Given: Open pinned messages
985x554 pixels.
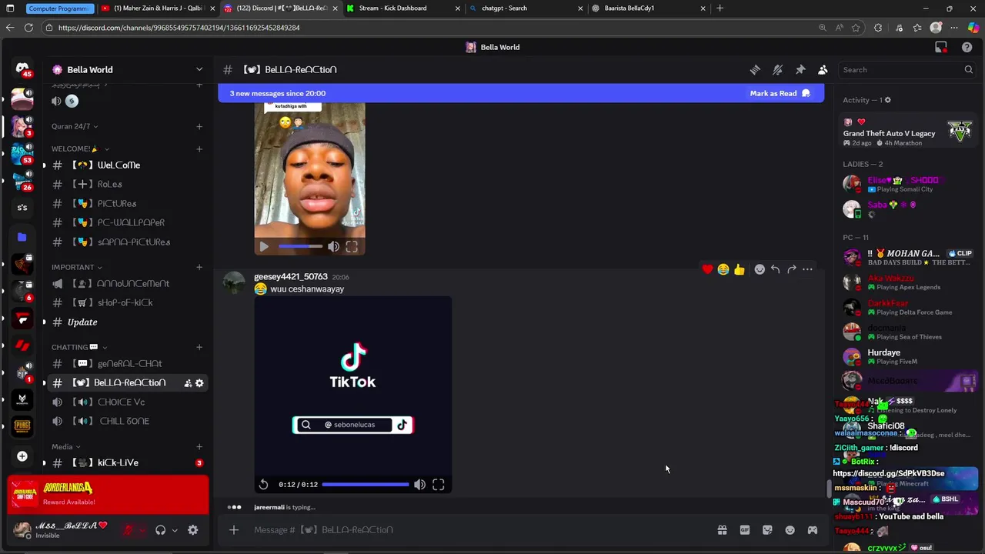Looking at the screenshot, I should click(800, 70).
